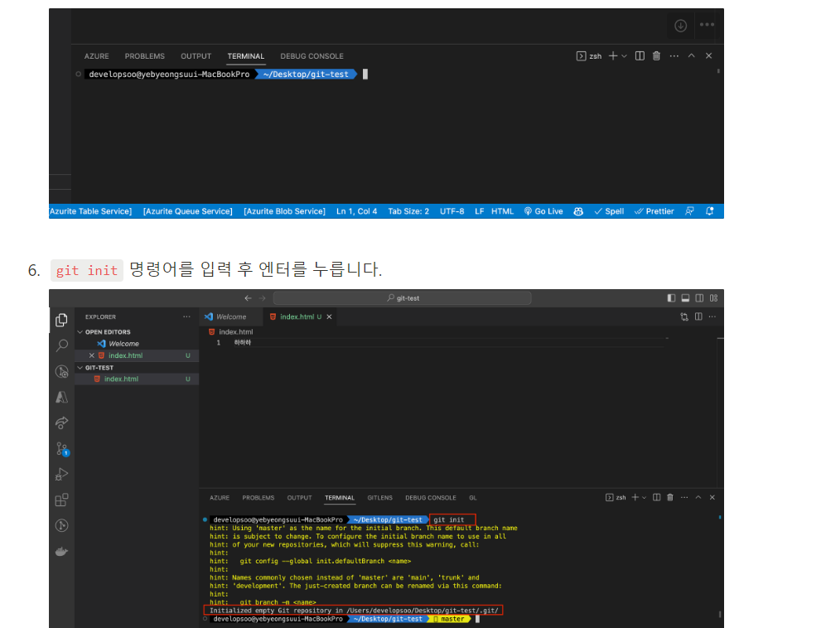Split the editor right in lower window

(698, 316)
